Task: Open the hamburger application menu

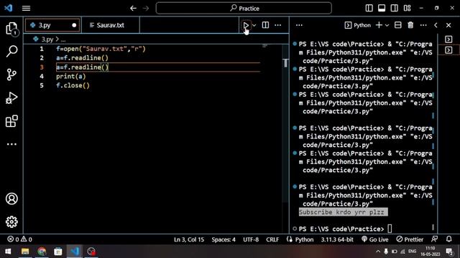Action: [x=26, y=8]
